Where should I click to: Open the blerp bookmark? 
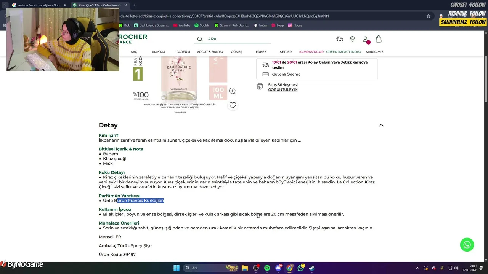tap(278, 25)
